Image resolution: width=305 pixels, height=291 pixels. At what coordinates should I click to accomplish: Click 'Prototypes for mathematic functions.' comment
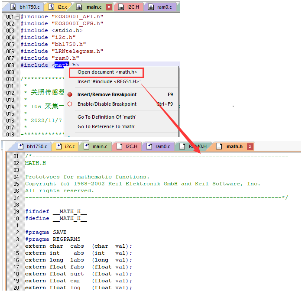(x=88, y=177)
